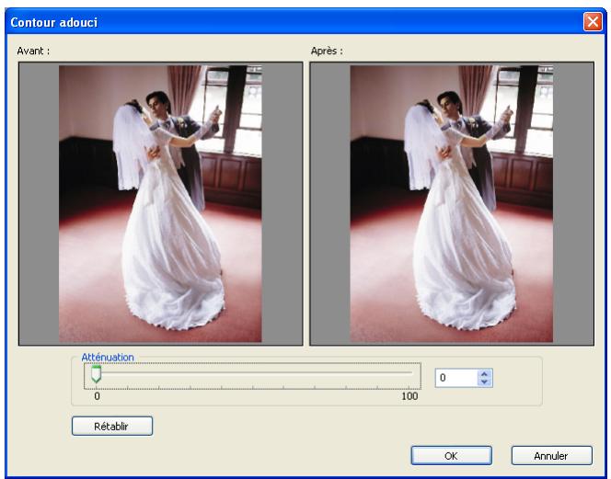Screen dimensions: 611x479
Task: Click the Avant : label
Action: coord(33,51)
